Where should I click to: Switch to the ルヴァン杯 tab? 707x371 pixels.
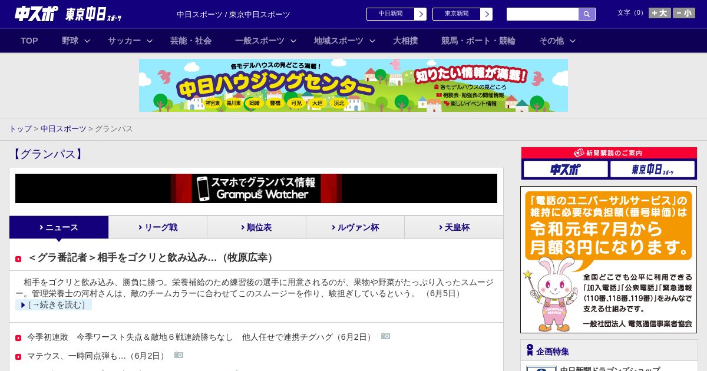tap(355, 227)
